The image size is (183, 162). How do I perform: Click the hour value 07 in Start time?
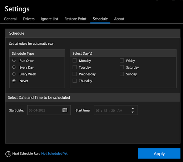pyautogui.click(x=98, y=111)
